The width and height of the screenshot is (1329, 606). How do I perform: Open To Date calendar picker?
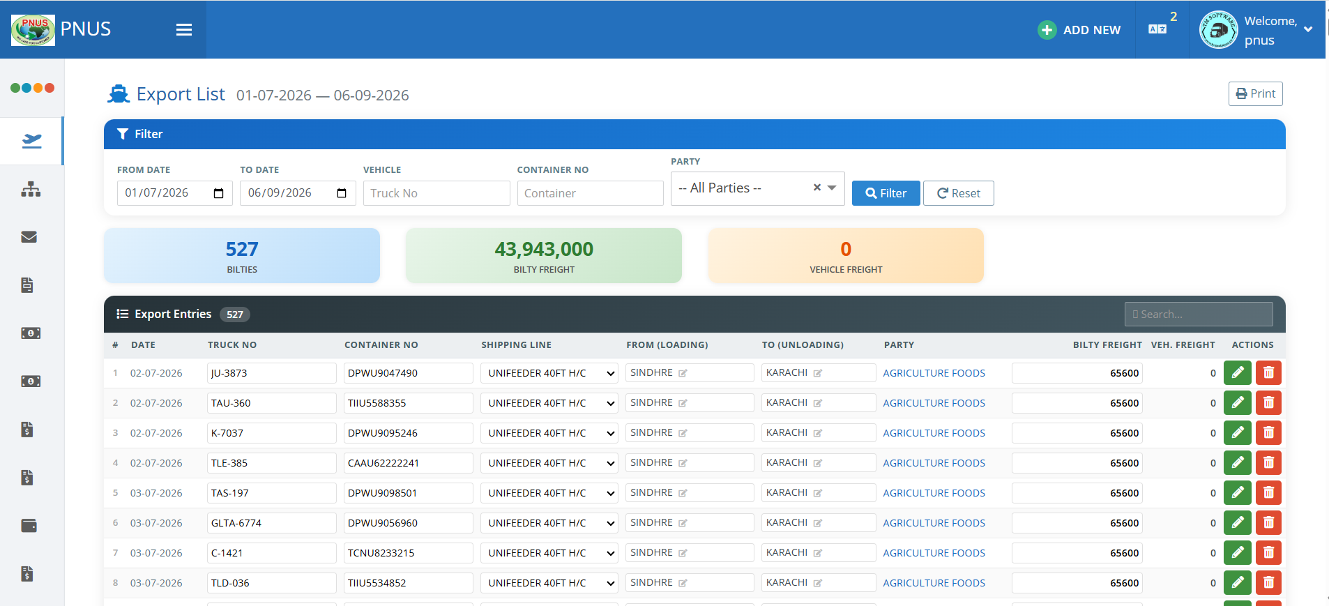click(x=342, y=193)
